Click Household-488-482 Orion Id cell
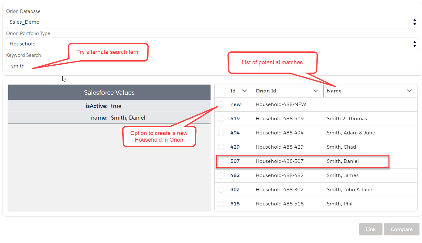 click(279, 175)
